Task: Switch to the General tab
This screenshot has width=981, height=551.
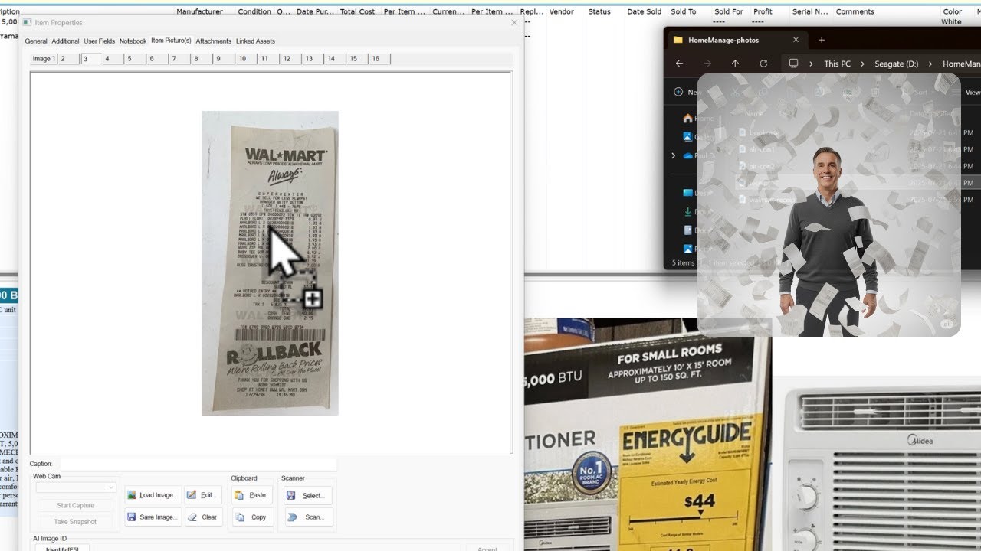Action: point(35,41)
